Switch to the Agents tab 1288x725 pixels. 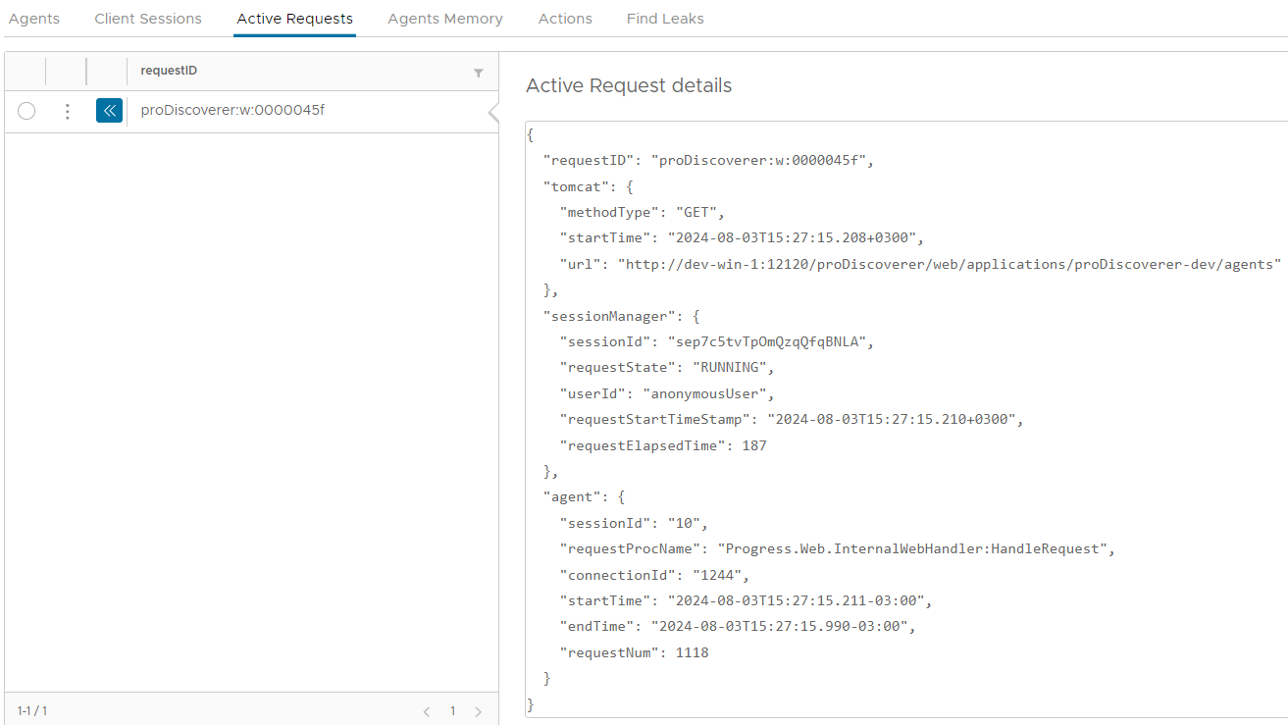33,19
